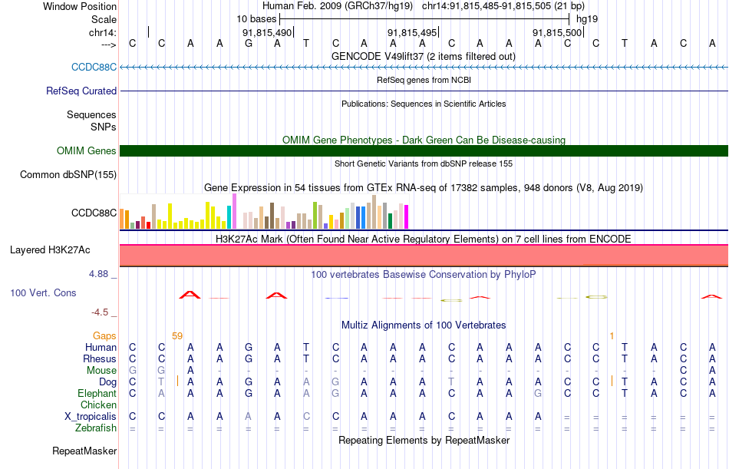
Task: Open the RefSeq Curated track label
Action: pyautogui.click(x=81, y=91)
